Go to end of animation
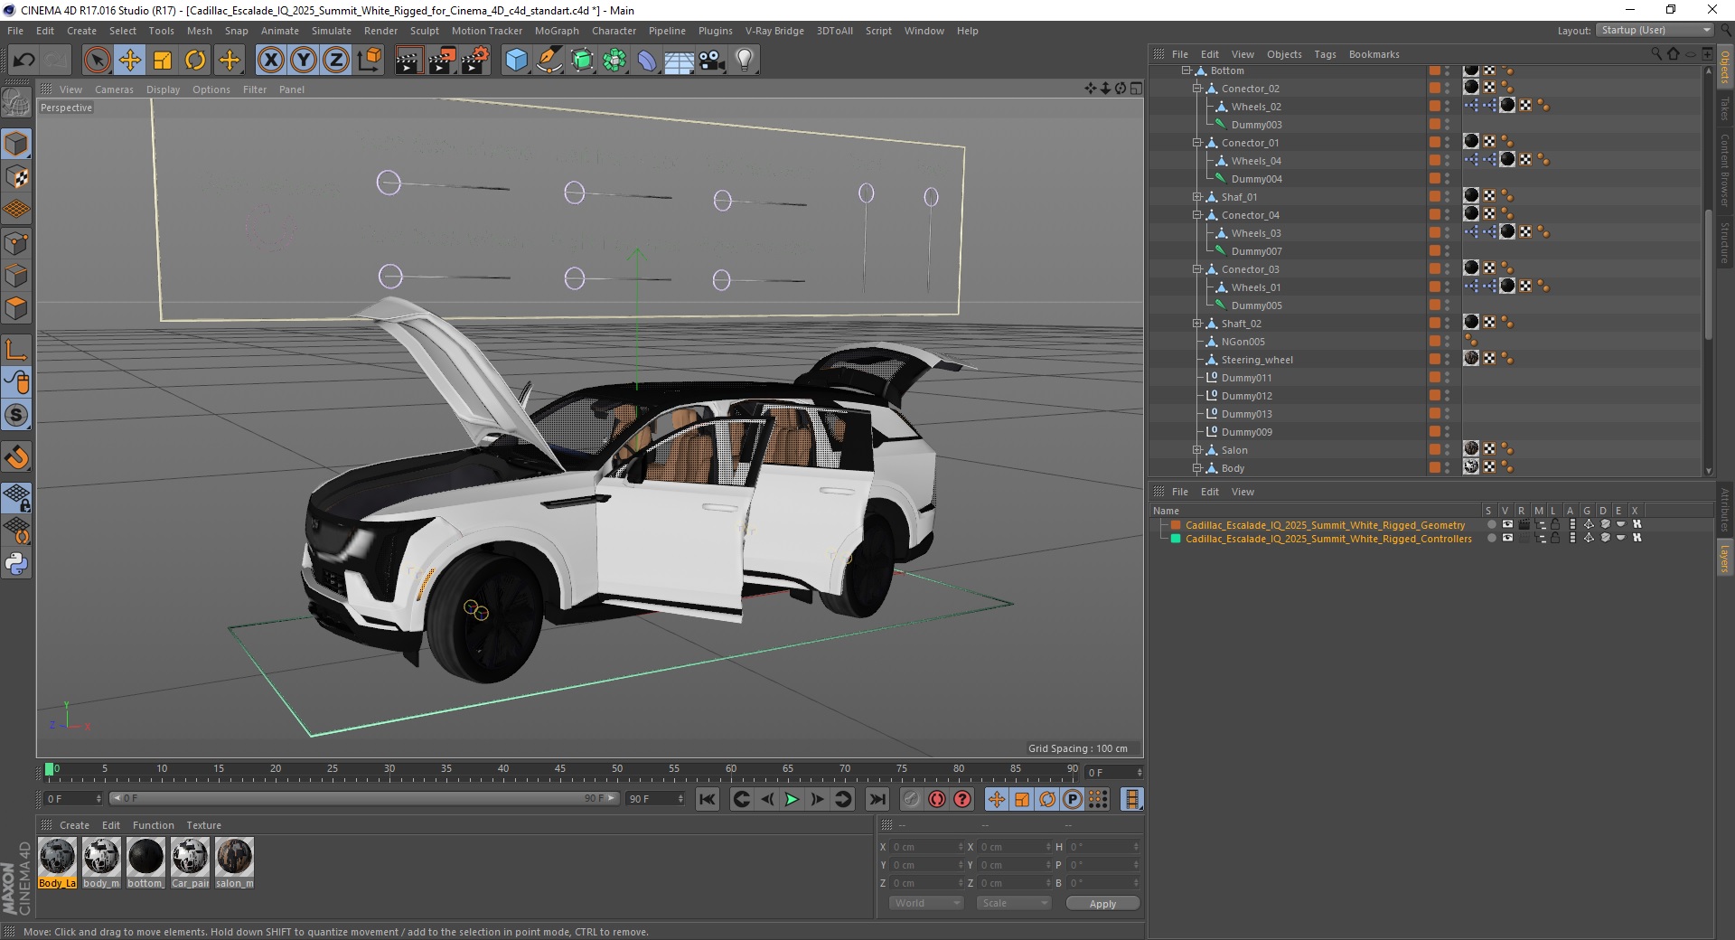This screenshot has width=1735, height=940. pyautogui.click(x=877, y=799)
